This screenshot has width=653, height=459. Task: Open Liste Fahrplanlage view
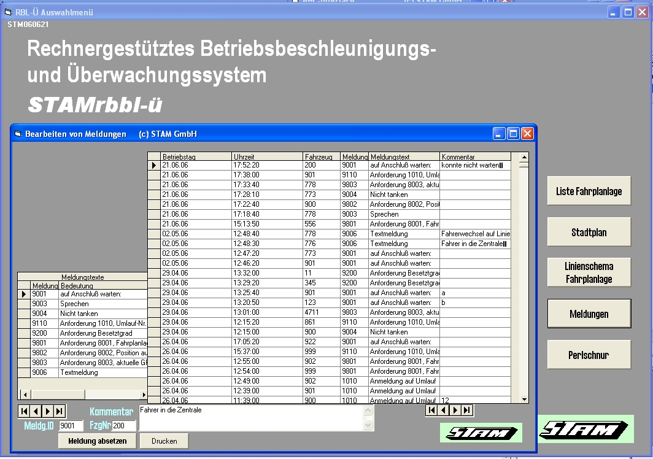pos(589,191)
